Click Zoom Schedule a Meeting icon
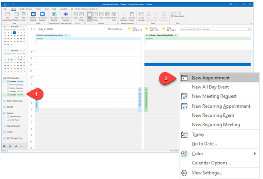 tap(33, 16)
